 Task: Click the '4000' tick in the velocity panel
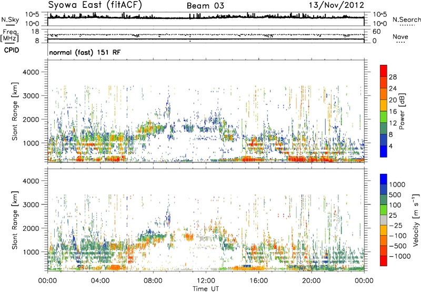pyautogui.click(x=31, y=181)
